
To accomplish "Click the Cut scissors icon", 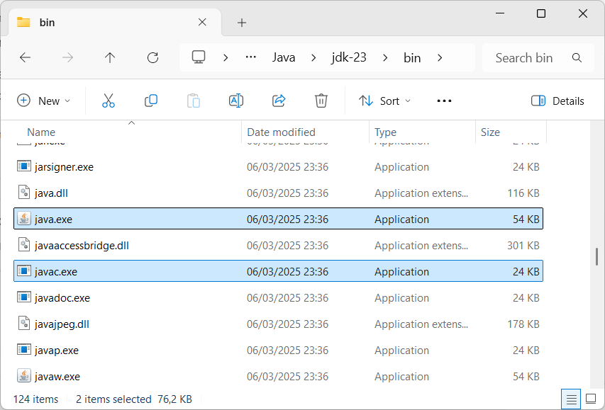I will click(x=109, y=101).
